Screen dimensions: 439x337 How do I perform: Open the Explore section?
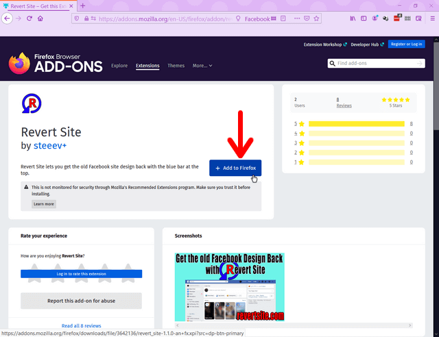119,66
